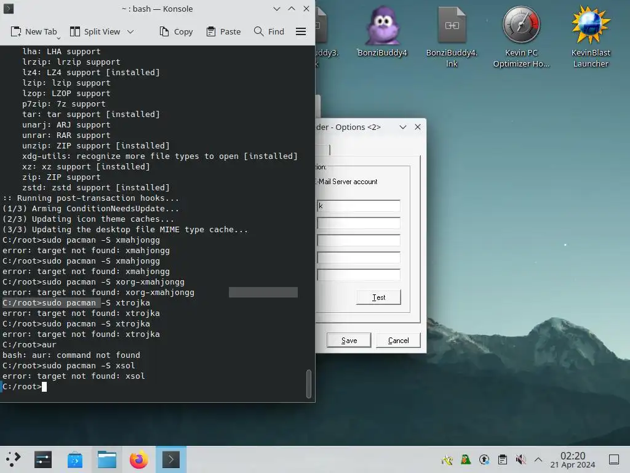Viewport: 630px width, 473px height.
Task: Click the 'error: target not found: xsol' line
Action: pyautogui.click(x=74, y=376)
